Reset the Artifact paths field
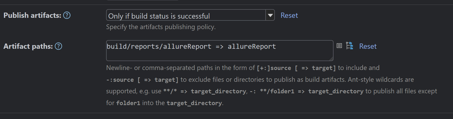 (368, 46)
